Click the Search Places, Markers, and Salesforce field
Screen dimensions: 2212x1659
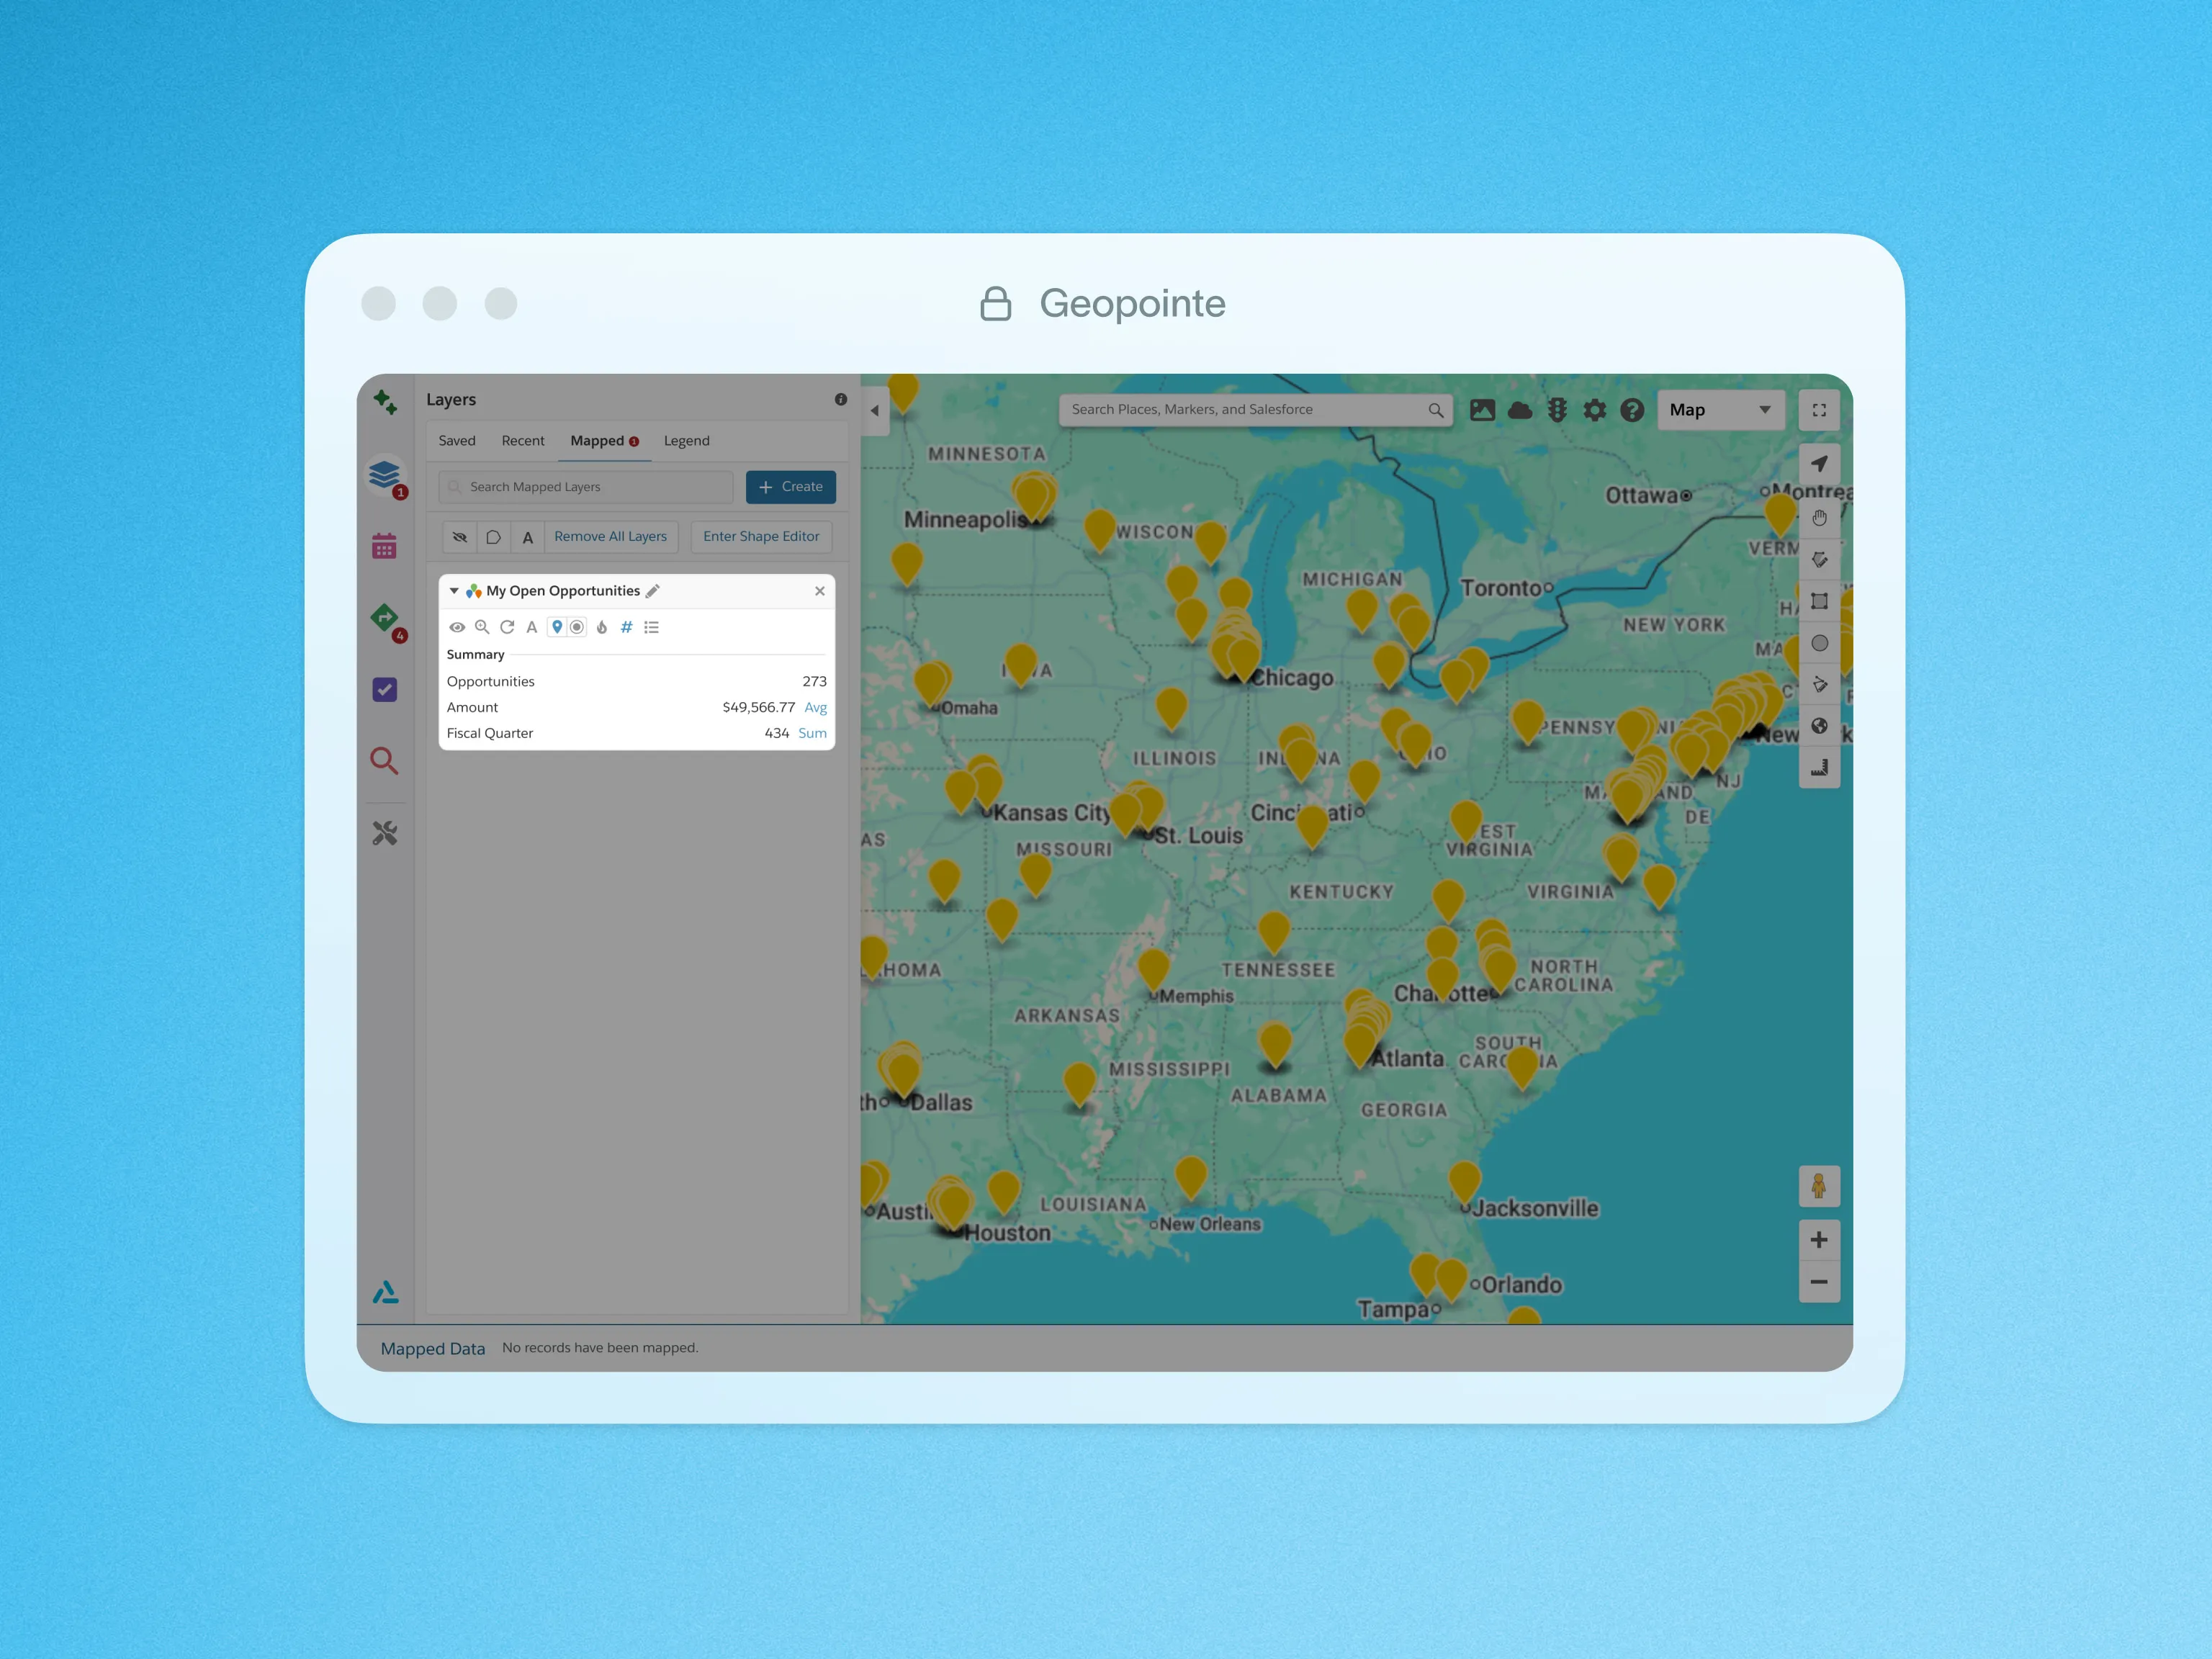(1245, 410)
